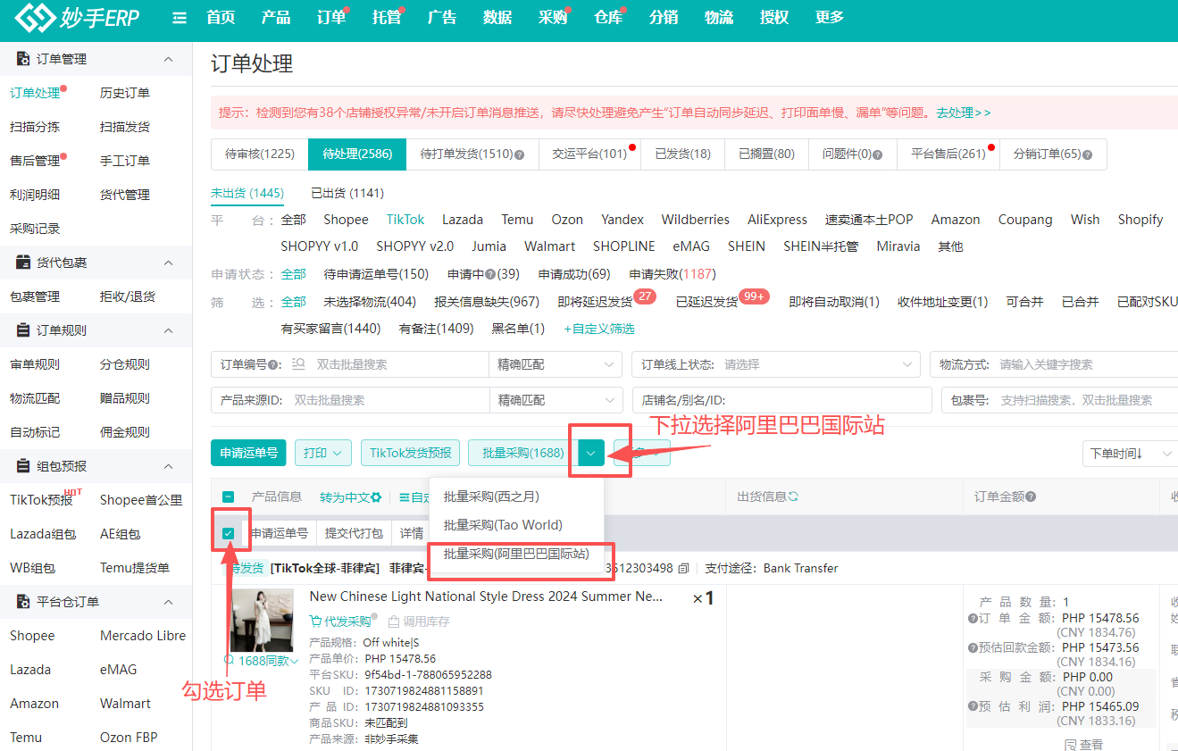Click the 代发采购 cart icon

[x=315, y=622]
